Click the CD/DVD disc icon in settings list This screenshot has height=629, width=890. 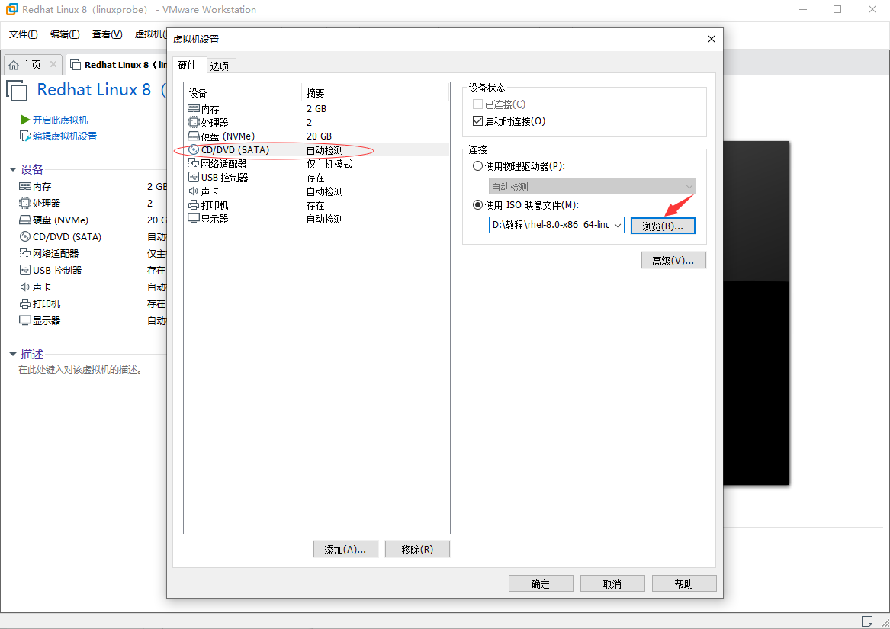(194, 150)
